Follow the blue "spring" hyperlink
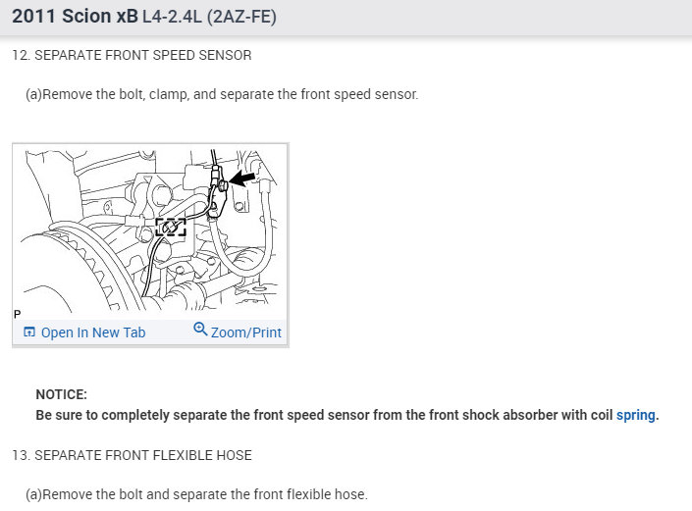 [x=636, y=415]
